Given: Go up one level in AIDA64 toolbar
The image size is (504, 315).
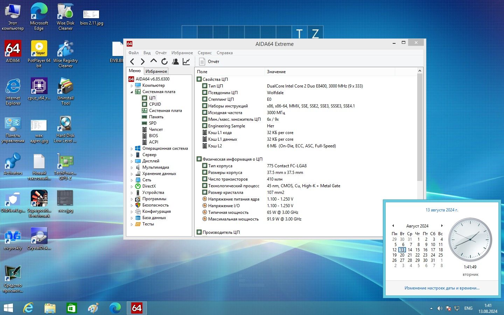Looking at the screenshot, I should [x=153, y=61].
